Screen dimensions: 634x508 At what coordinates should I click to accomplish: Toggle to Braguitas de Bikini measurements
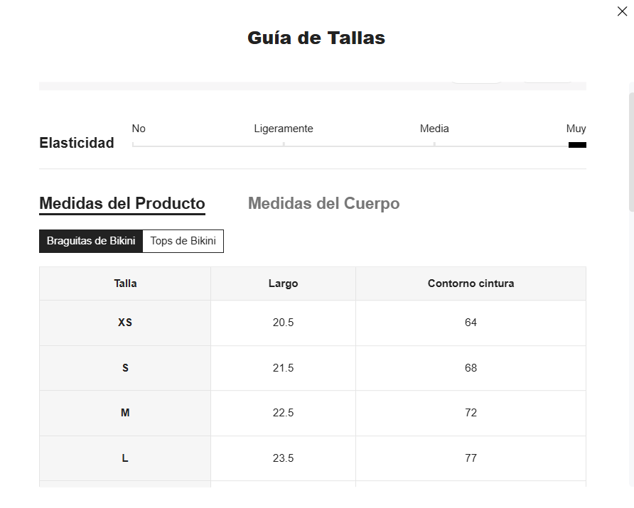pyautogui.click(x=91, y=242)
